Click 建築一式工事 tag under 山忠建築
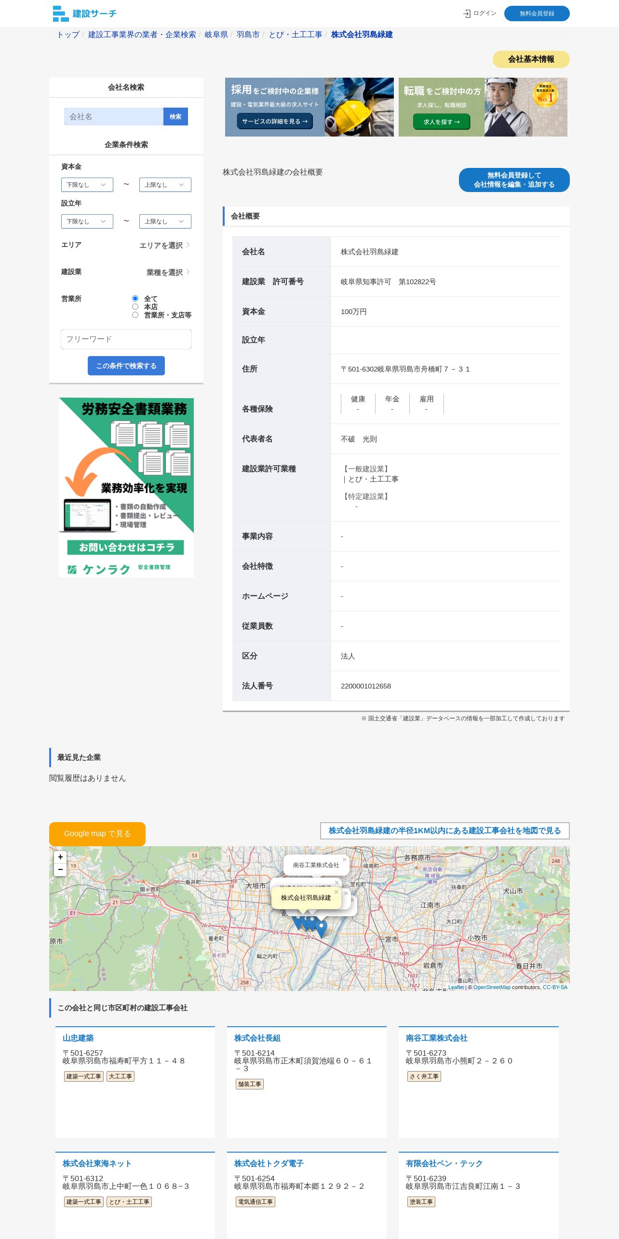The image size is (619, 1239). click(84, 1076)
